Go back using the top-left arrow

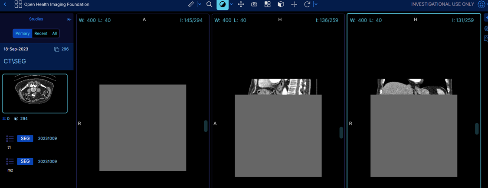[x=5, y=4]
